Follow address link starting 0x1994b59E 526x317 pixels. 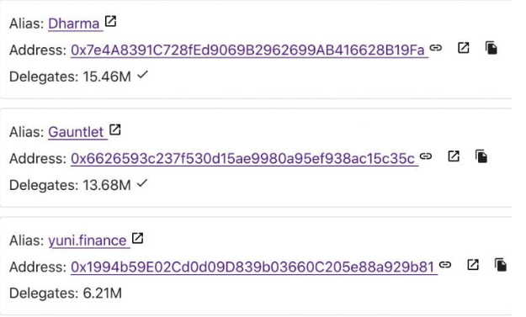252,267
